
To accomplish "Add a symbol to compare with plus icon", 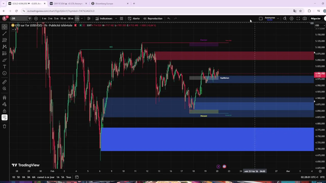I will 36,18.
